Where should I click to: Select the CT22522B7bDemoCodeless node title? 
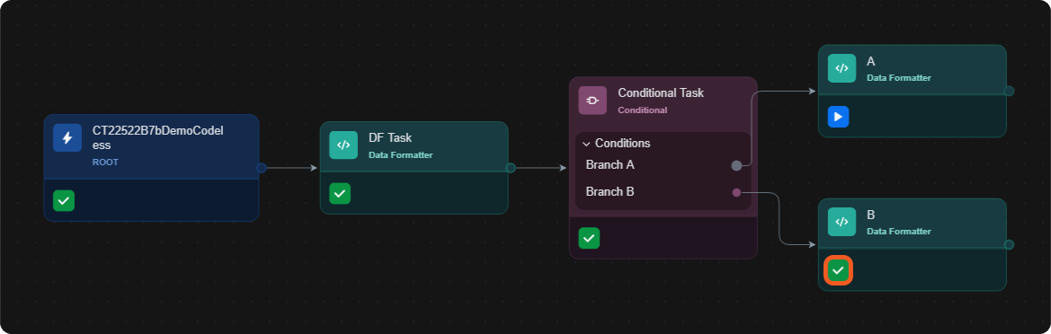[157, 138]
